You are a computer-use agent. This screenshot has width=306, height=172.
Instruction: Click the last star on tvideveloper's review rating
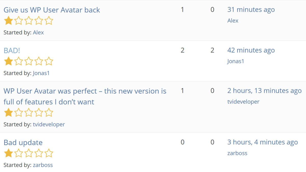point(49,112)
